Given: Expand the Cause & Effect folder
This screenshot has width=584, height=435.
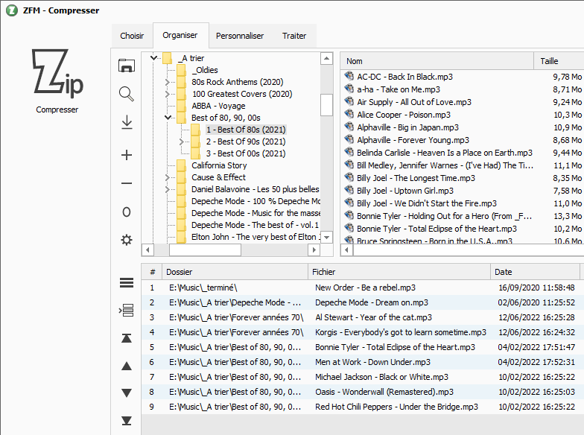Looking at the screenshot, I should pyautogui.click(x=167, y=177).
